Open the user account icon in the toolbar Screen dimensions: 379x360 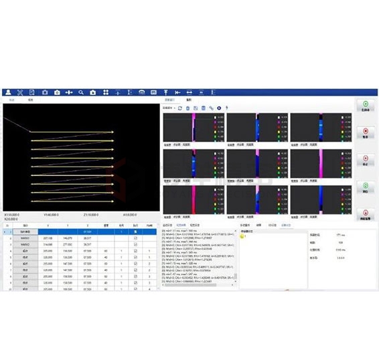point(8,92)
